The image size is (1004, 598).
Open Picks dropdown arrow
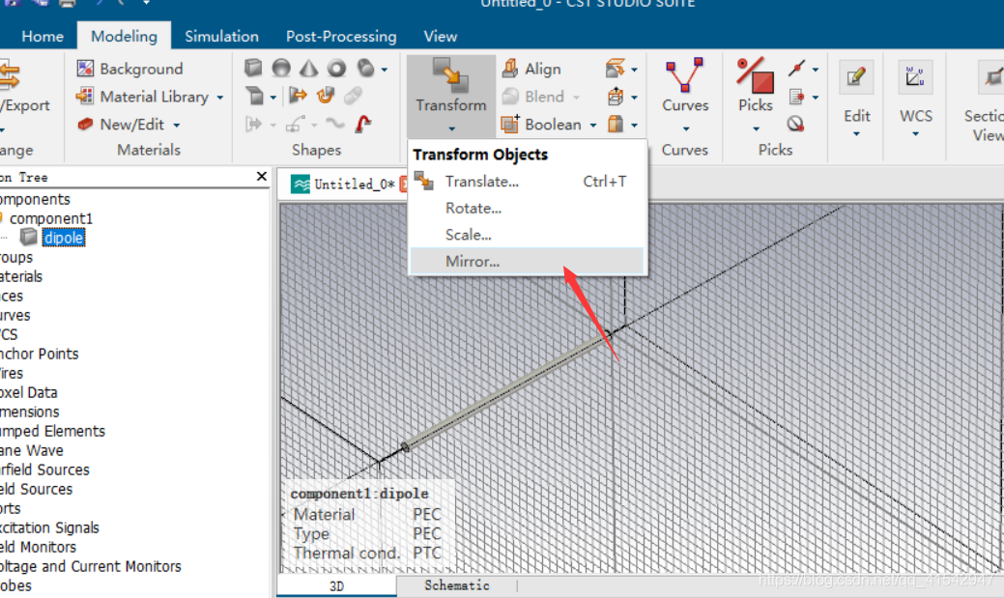[x=757, y=128]
